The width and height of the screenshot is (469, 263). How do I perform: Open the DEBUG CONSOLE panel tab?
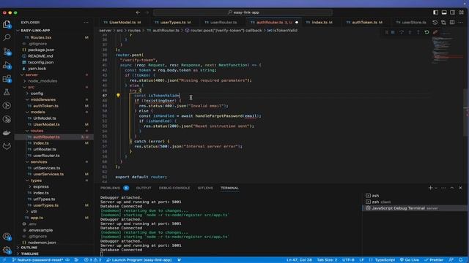174,188
